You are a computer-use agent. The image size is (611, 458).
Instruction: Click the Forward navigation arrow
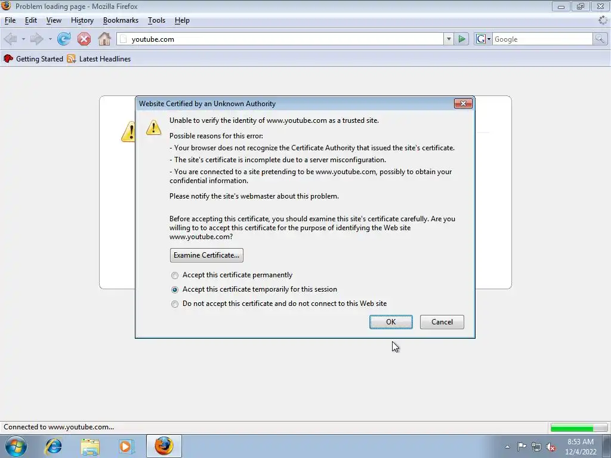(36, 39)
